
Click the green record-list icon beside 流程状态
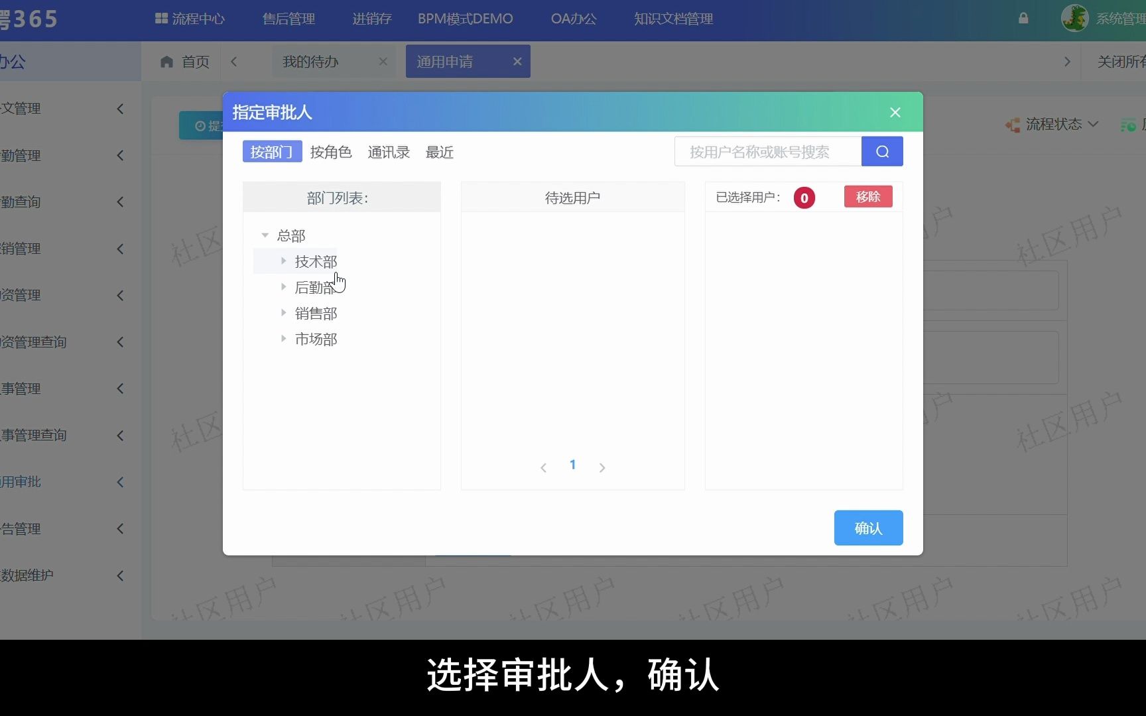click(1127, 125)
